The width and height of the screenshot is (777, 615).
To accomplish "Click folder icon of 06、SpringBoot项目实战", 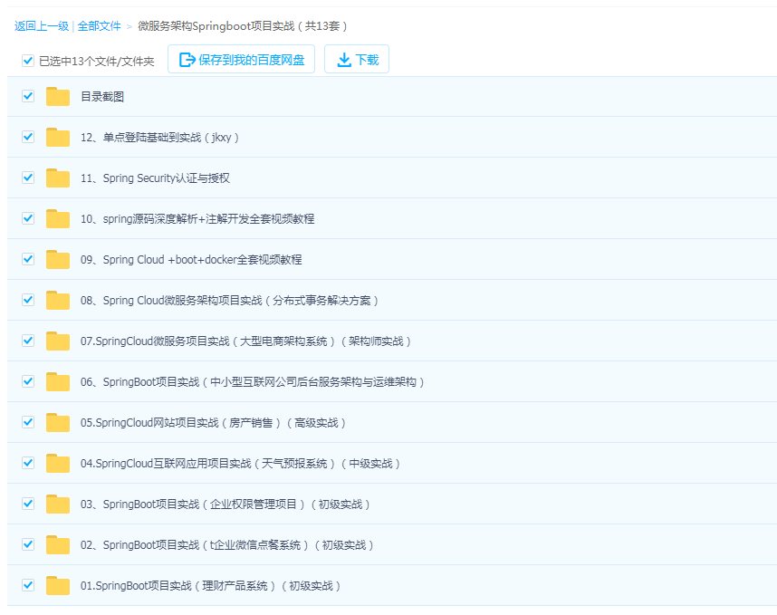I will [x=58, y=381].
